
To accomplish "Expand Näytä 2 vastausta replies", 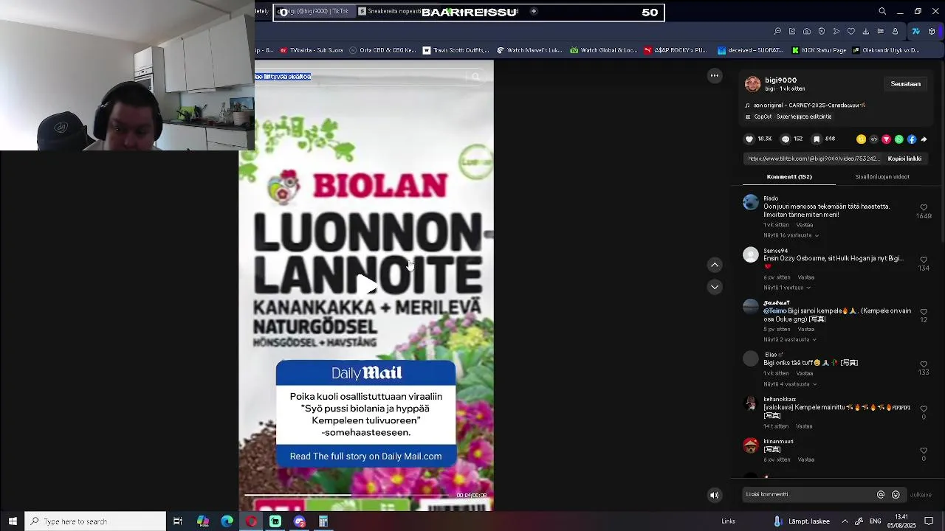I will coord(790,340).
